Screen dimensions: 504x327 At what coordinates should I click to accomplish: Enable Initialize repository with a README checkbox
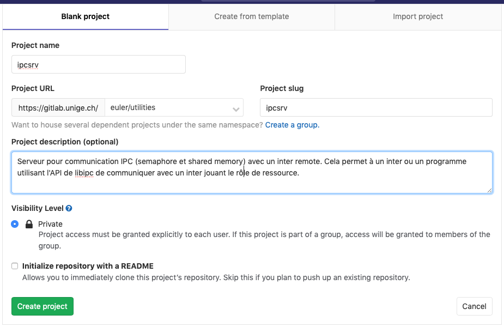point(15,266)
